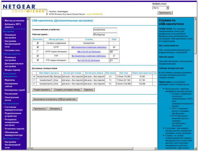
Task: Click the horizontal scrollbar thumb in main panel
Action: 83,148
